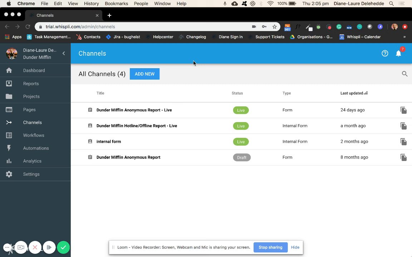
Task: Open the draft Dunder Mifflin Anonymous Report
Action: [128, 157]
